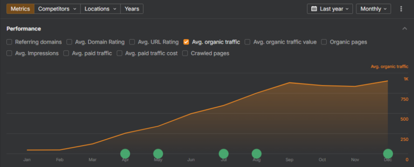
Task: Select the green marker above Jul
Action: 224,153
